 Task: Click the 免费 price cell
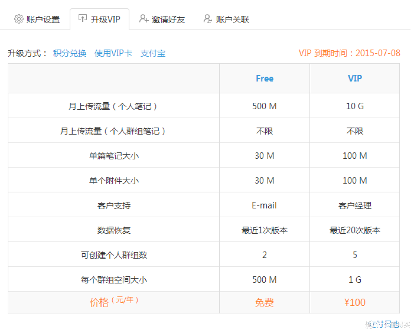(x=264, y=302)
